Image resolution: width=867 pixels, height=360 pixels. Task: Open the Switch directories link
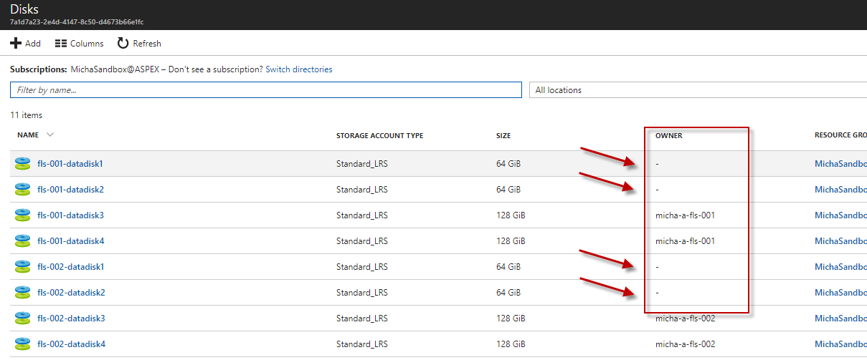pos(299,69)
